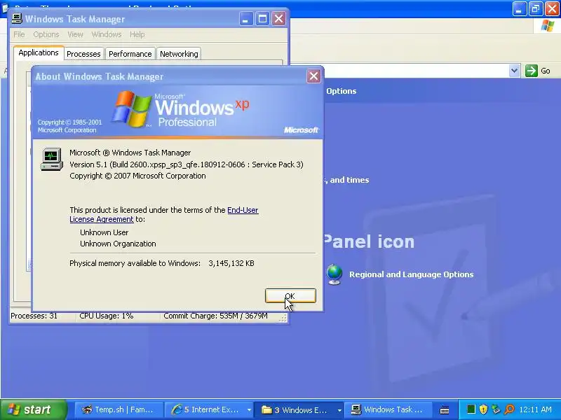Viewport: 561px width, 420px height.
Task: Click the orange magnifier tray icon
Action: [x=509, y=409]
